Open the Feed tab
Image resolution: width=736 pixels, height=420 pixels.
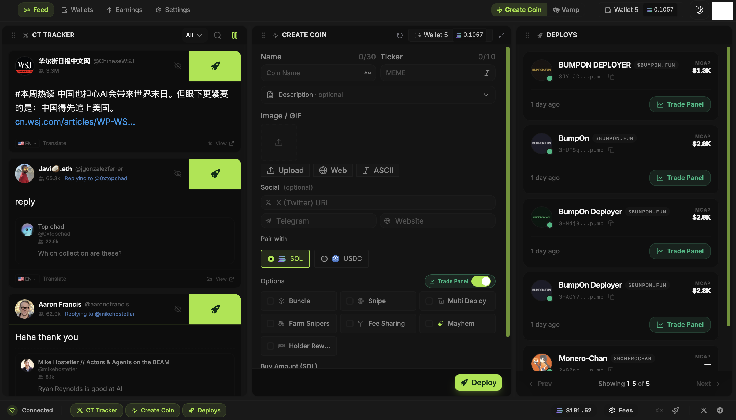[36, 10]
